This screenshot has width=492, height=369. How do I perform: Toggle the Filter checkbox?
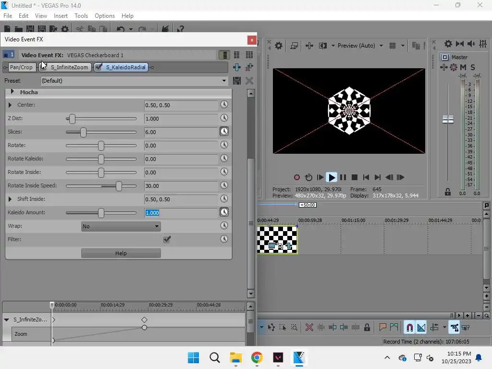coord(167,239)
